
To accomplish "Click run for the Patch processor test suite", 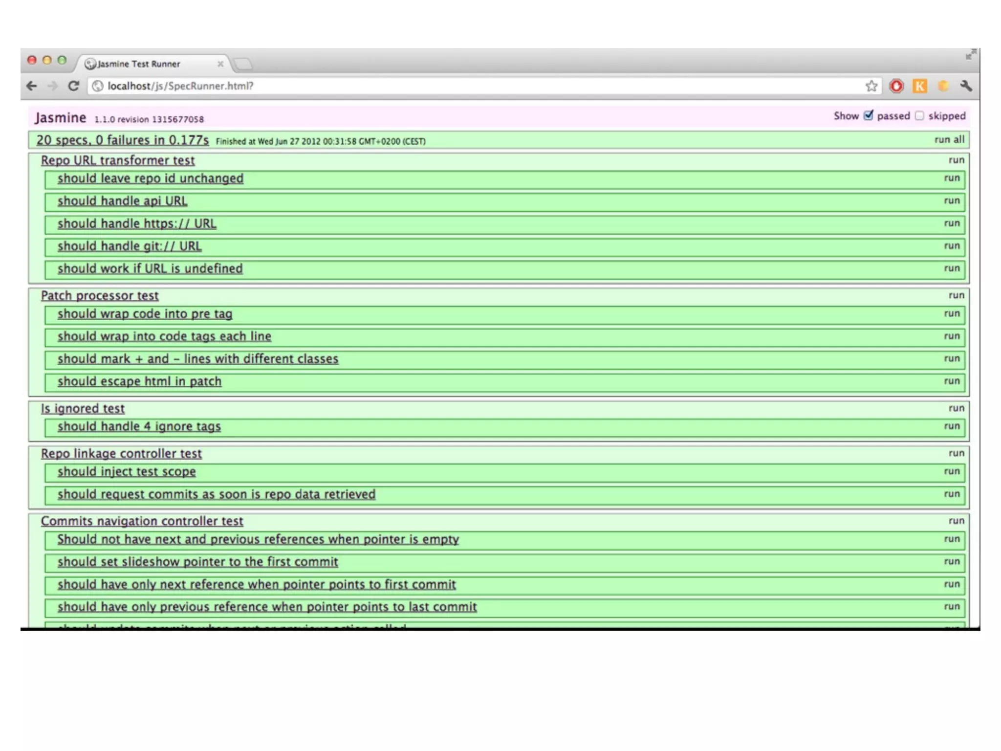I will tap(956, 295).
